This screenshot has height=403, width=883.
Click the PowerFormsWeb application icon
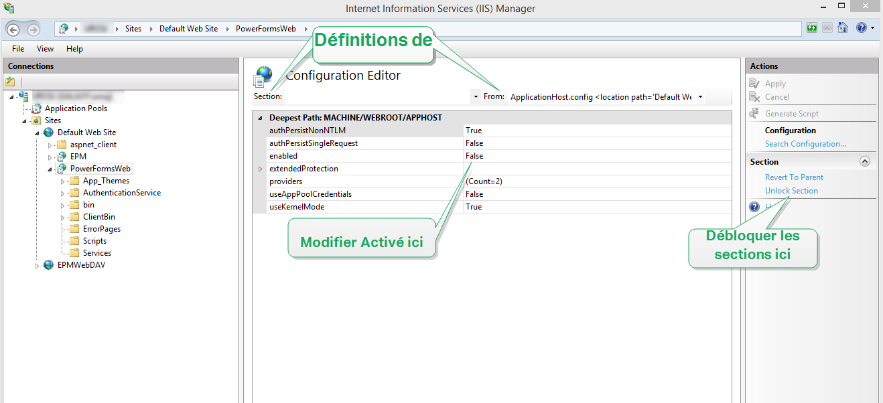pyautogui.click(x=62, y=169)
